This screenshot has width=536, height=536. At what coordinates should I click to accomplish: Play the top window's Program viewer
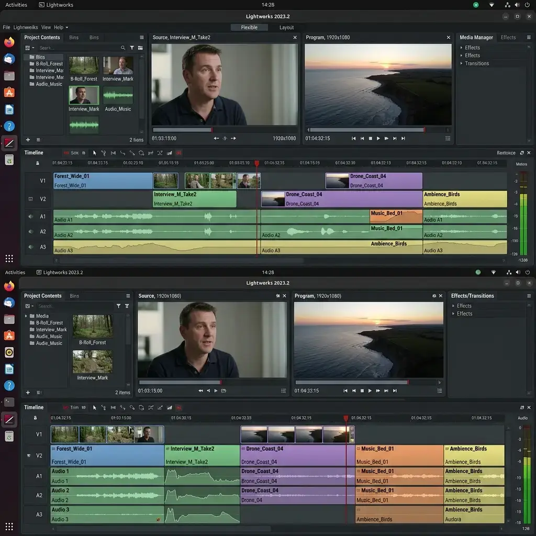[378, 138]
